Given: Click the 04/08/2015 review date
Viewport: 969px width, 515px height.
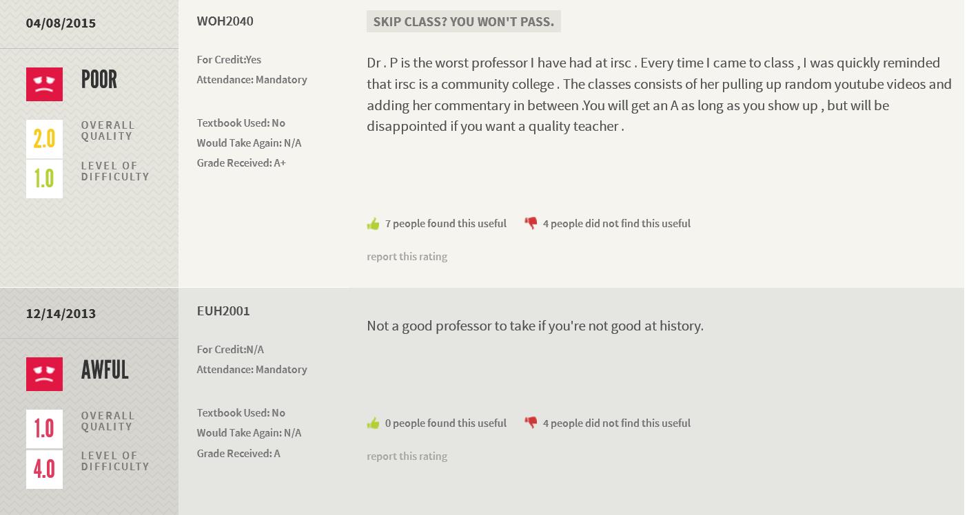Looking at the screenshot, I should (x=61, y=23).
